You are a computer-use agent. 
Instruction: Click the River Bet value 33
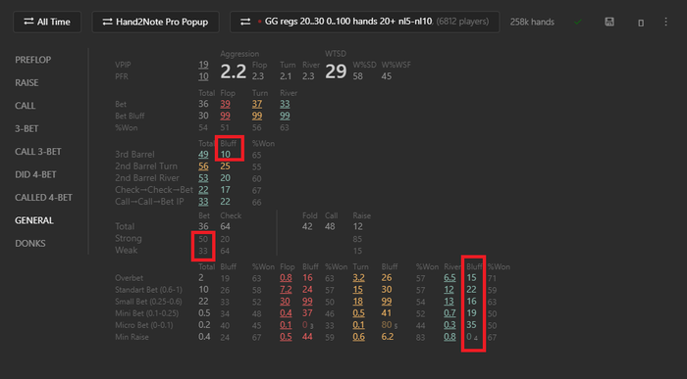[x=285, y=104]
